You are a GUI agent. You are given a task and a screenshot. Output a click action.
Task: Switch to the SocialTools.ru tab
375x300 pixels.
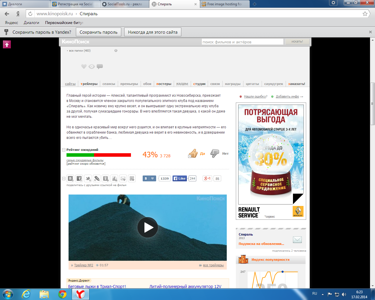(x=125, y=4)
